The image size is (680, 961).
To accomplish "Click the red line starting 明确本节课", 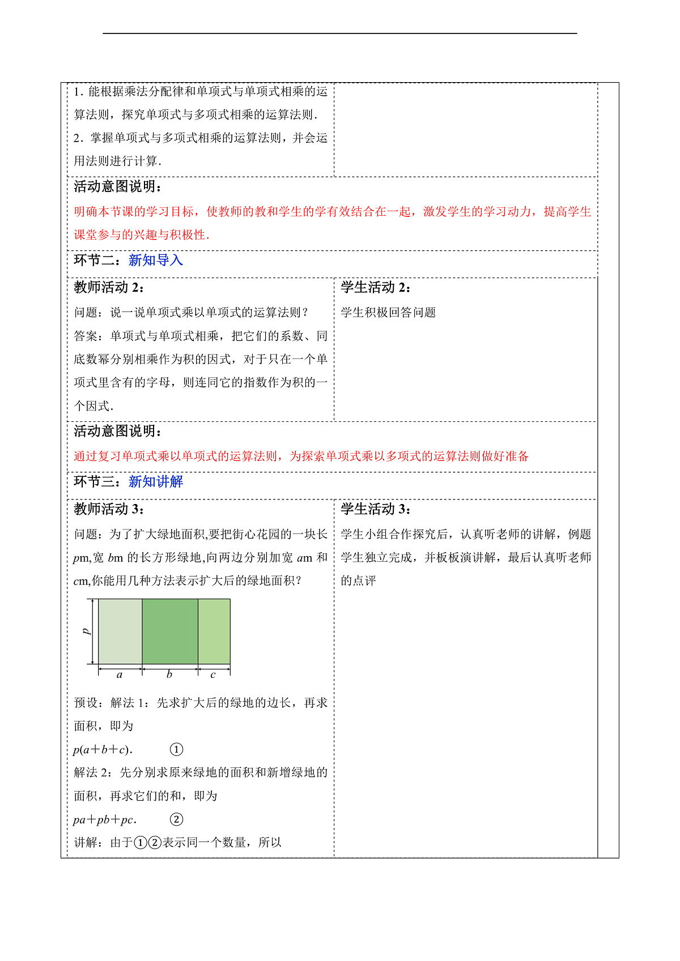I will coord(332,212).
